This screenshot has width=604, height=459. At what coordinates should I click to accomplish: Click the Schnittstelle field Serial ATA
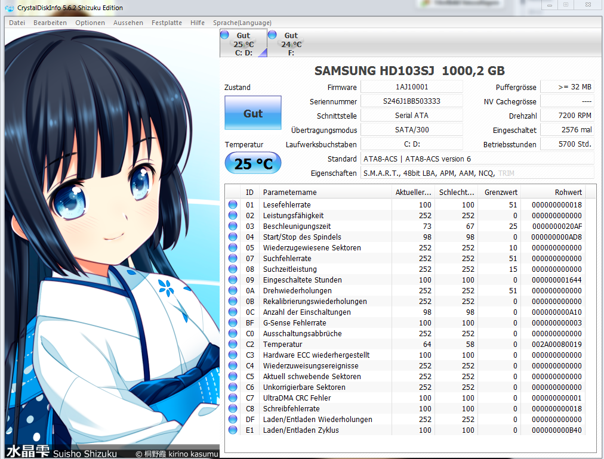[412, 116]
